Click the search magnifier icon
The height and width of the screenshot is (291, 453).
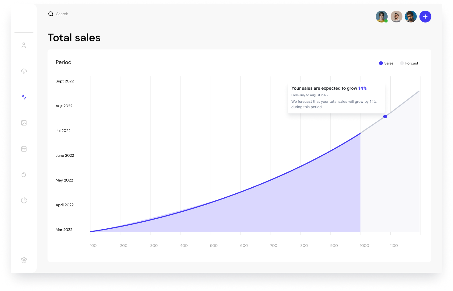pyautogui.click(x=51, y=14)
